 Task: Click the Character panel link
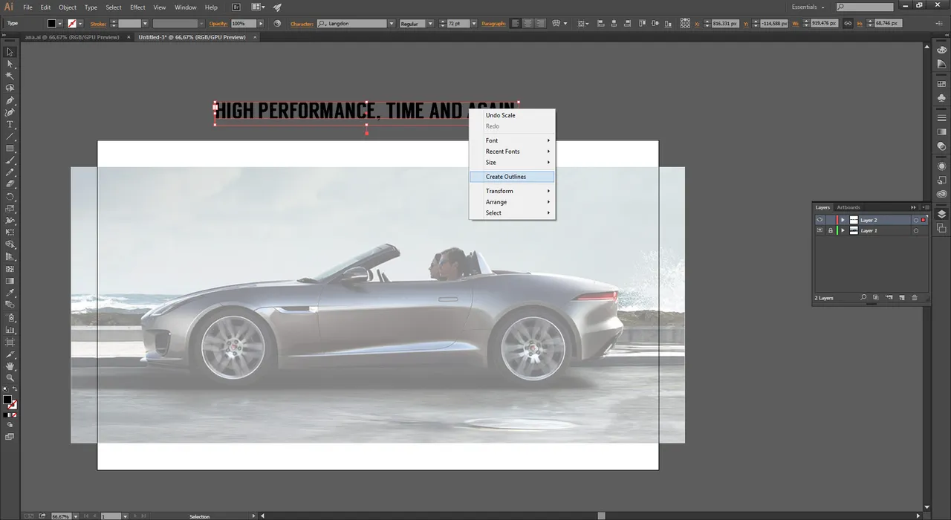pos(302,24)
